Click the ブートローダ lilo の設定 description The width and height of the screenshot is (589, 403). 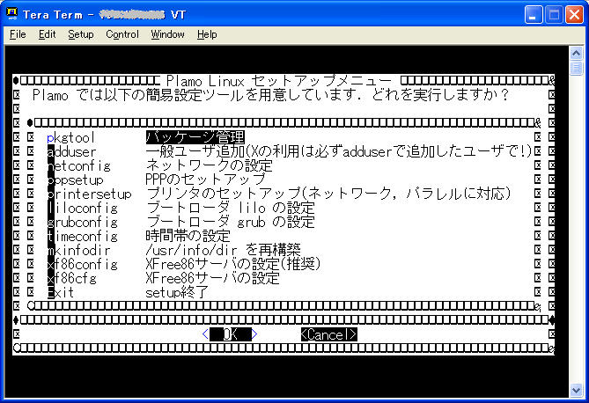(x=231, y=208)
